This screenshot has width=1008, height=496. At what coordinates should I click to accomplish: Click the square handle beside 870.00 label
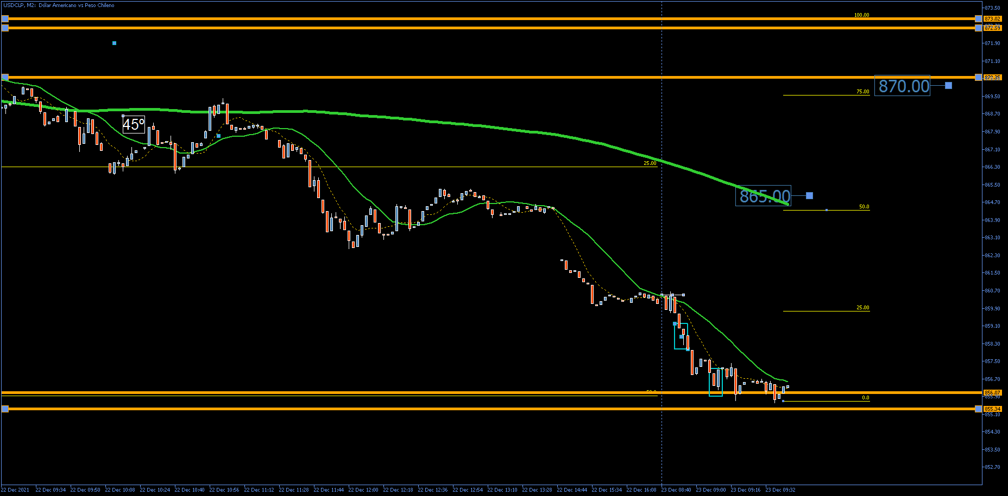(948, 86)
